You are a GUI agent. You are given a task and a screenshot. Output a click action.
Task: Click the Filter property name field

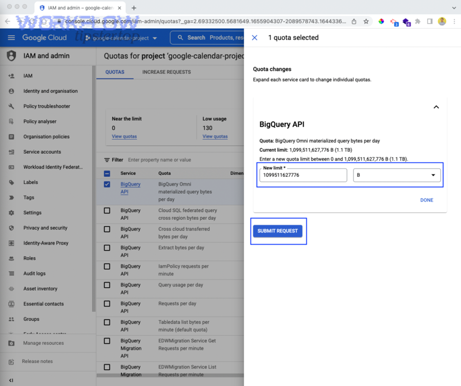pyautogui.click(x=159, y=160)
